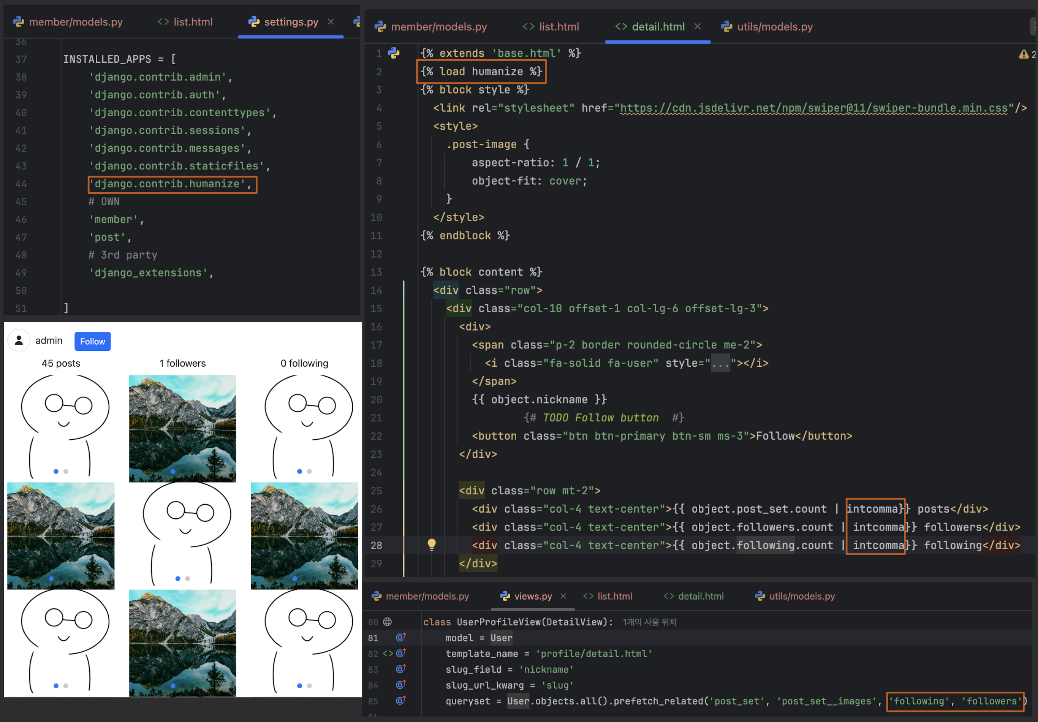Close the settings.py tab

(331, 22)
